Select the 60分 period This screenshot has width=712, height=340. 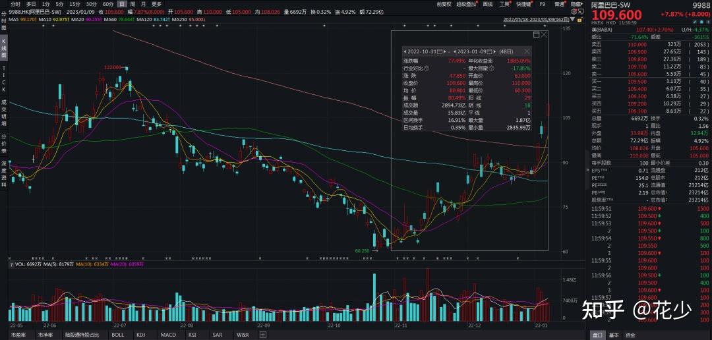click(108, 4)
